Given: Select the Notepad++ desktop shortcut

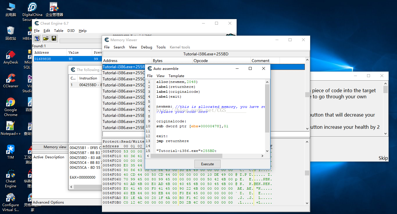Looking at the screenshot, I should click(11, 126).
